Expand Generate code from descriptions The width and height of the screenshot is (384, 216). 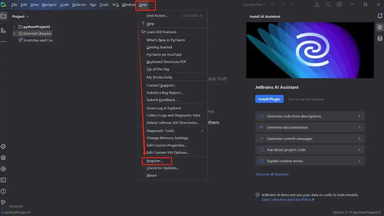pyautogui.click(x=310, y=116)
